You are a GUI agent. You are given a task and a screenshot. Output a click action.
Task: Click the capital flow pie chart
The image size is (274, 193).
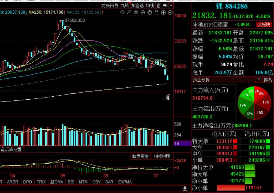[x=254, y=103]
